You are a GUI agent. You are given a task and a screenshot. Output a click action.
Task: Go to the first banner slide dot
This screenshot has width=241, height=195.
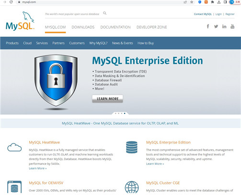(x=115, y=113)
